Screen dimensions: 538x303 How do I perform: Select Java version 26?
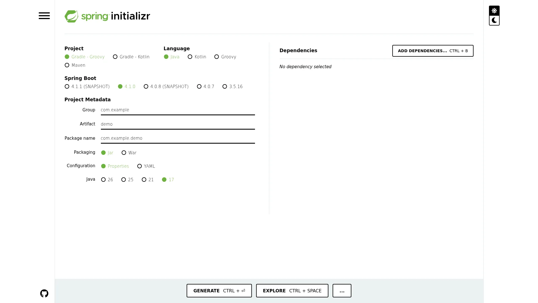(x=107, y=180)
